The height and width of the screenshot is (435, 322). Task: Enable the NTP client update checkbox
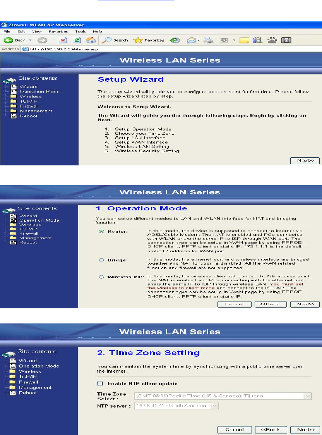pyautogui.click(x=100, y=383)
